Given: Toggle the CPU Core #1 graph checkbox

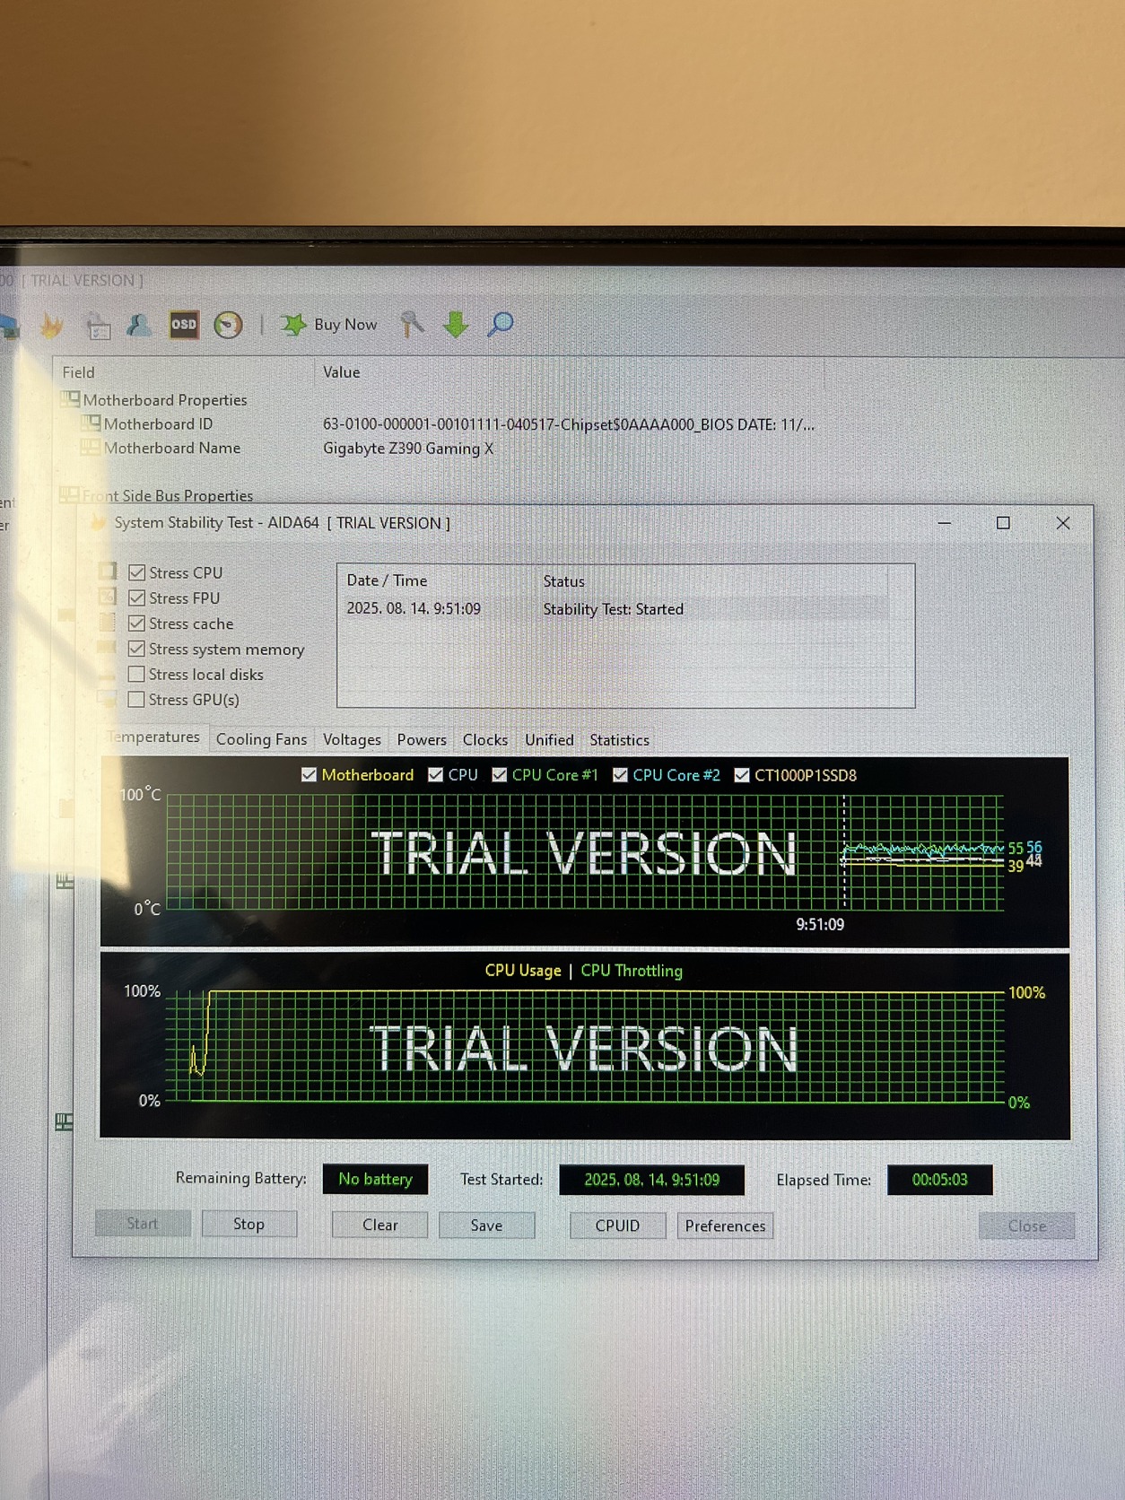Looking at the screenshot, I should (x=500, y=774).
